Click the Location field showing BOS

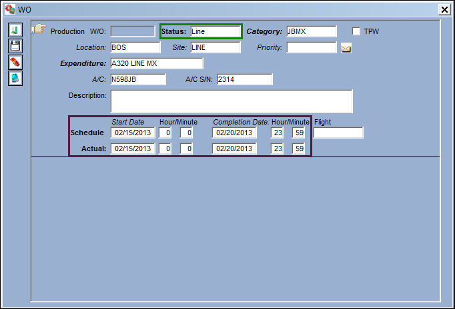point(135,47)
